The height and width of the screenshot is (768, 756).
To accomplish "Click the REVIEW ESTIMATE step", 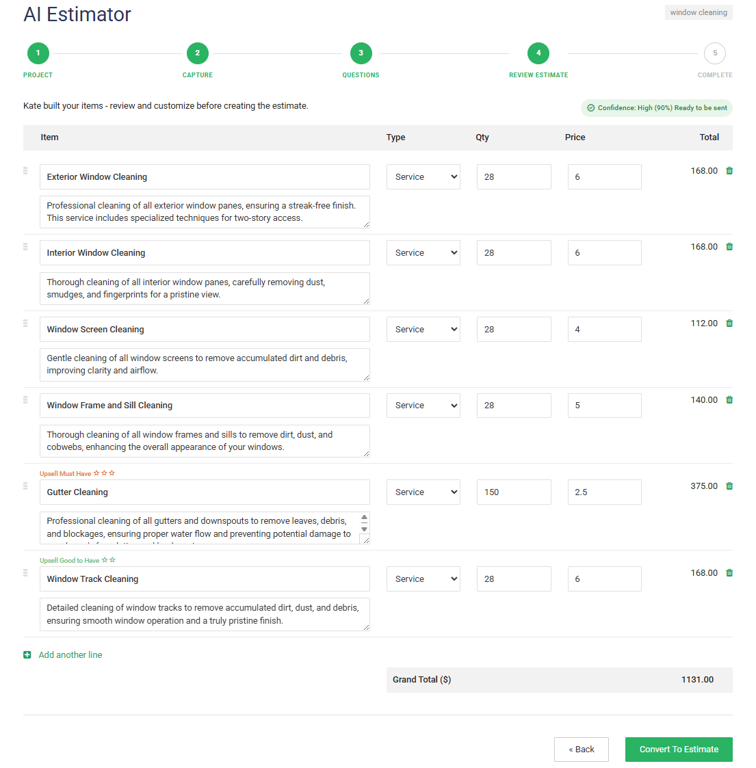I will tap(538, 53).
